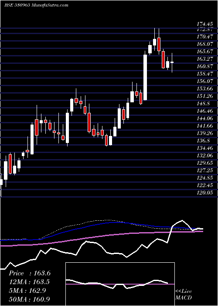Click the 5MA : 162.9 value
This screenshot has height=306, width=218.
(27, 290)
